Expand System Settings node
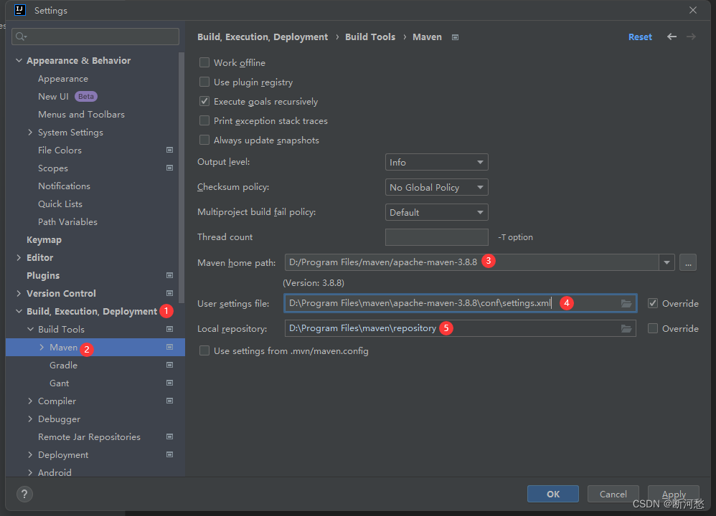The image size is (716, 516). 30,133
